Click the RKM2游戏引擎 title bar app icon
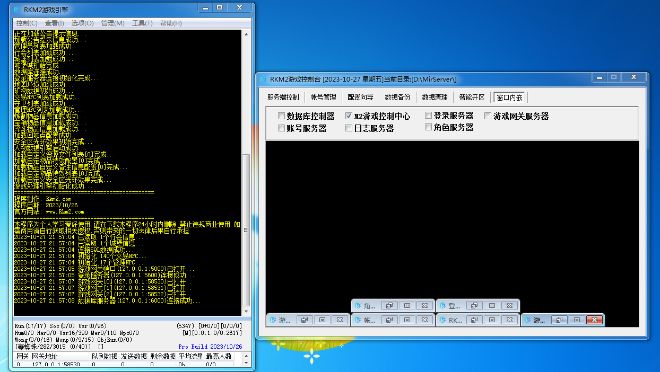 click(17, 10)
